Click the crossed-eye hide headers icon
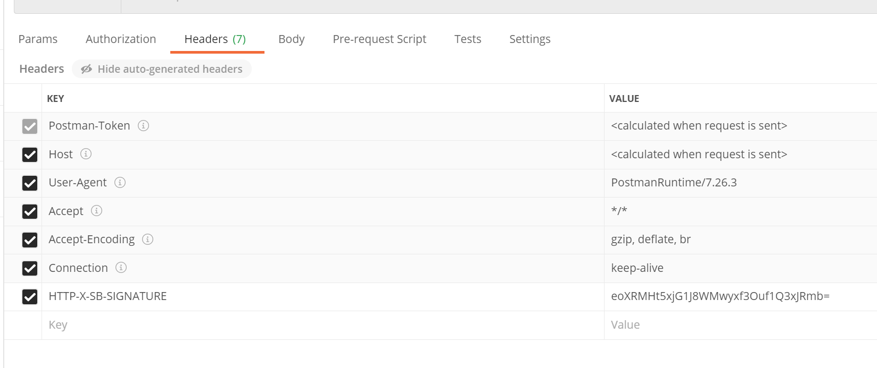The height and width of the screenshot is (368, 877). pyautogui.click(x=86, y=69)
